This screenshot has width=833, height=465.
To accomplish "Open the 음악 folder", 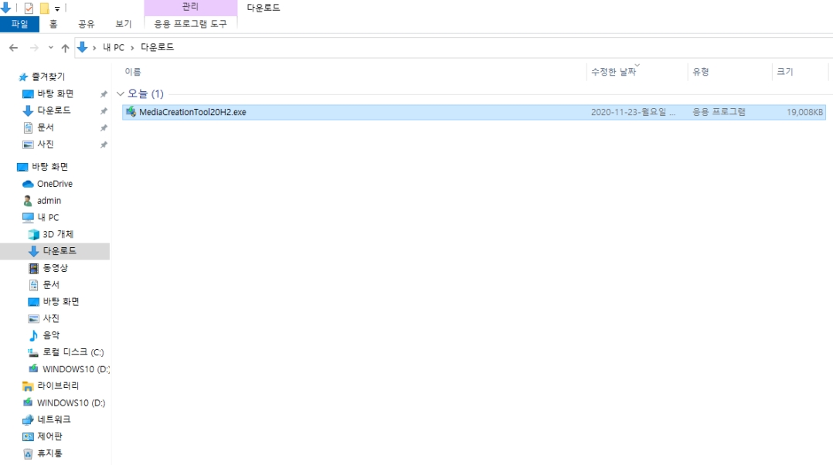I will [51, 335].
